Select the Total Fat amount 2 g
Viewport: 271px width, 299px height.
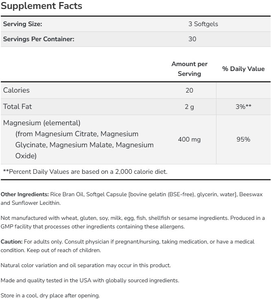tap(189, 106)
